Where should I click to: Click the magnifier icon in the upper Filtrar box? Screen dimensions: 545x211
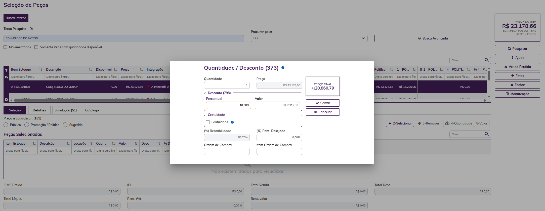point(487,60)
